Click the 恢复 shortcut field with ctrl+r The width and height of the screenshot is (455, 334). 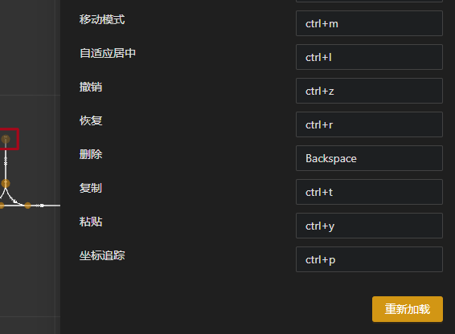[x=369, y=124]
